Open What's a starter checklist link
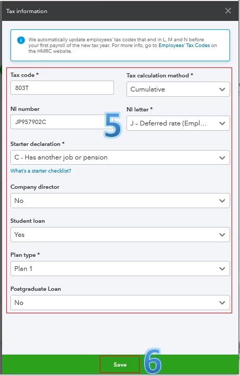The height and width of the screenshot is (376, 240). pyautogui.click(x=41, y=170)
